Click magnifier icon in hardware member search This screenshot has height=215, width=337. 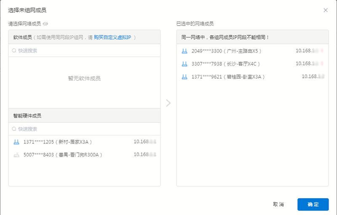tap(14, 129)
